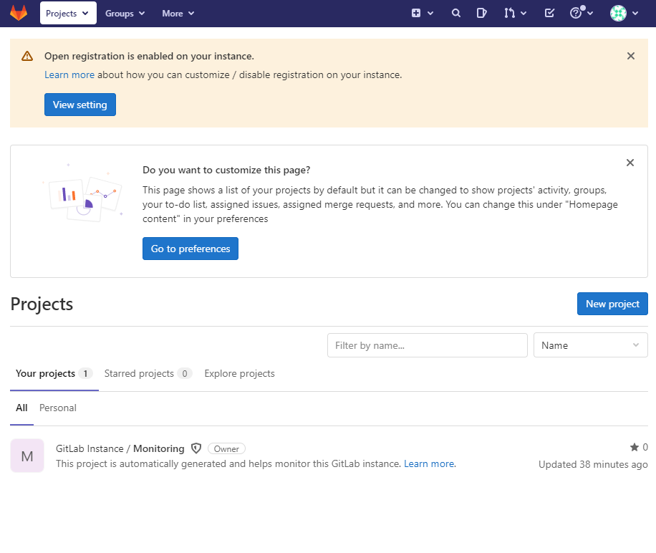This screenshot has width=656, height=553.
Task: Click the shield badge next to Monitoring project
Action: coord(196,448)
